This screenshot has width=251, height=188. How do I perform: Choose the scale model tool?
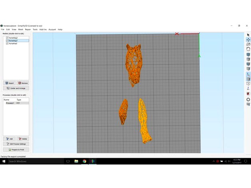pos(248,44)
